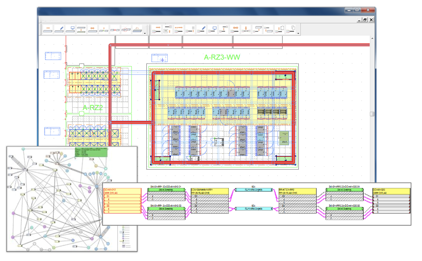Image resolution: width=422 pixels, height=261 pixels.
Task: Expand the cable toolbar overflow dropdown arrow
Action: (x=298, y=33)
